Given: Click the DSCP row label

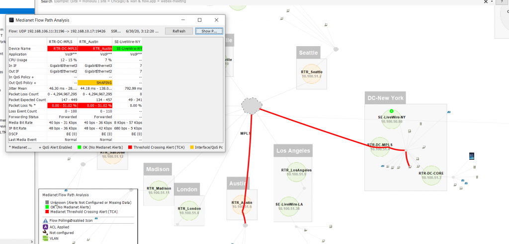Looking at the screenshot, I should (13, 134).
